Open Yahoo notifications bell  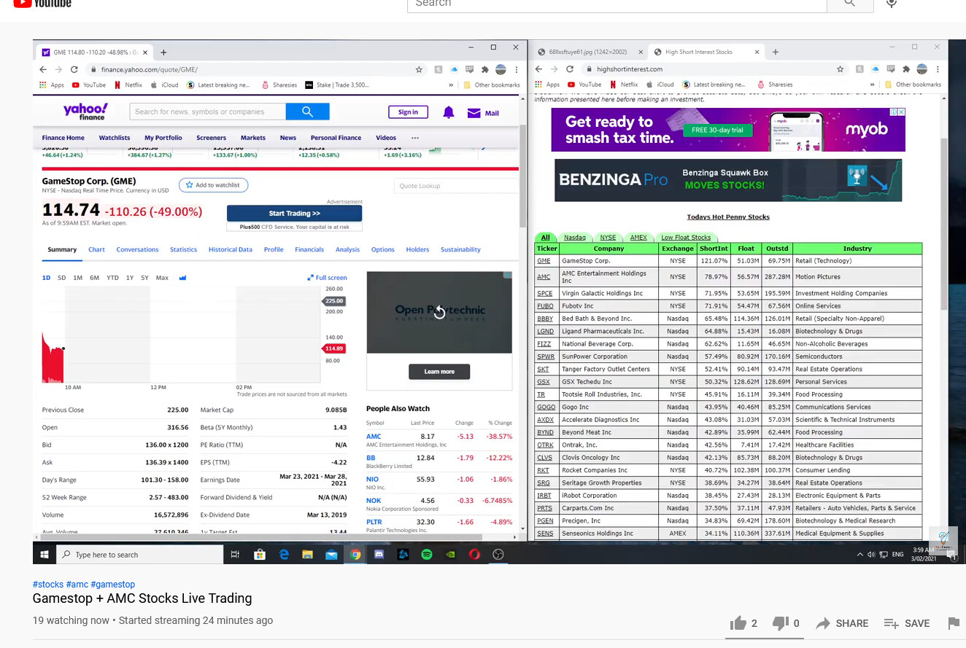pos(449,112)
